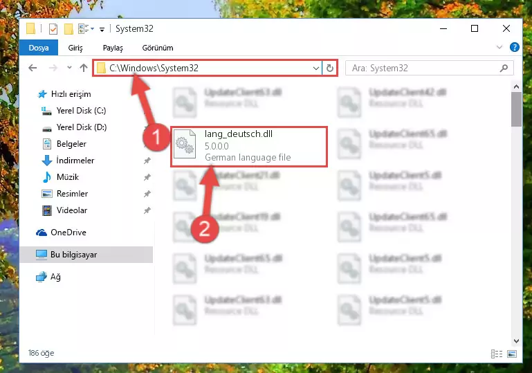
Task: Click the lang_deutsch.dll gear file icon
Action: (185, 144)
